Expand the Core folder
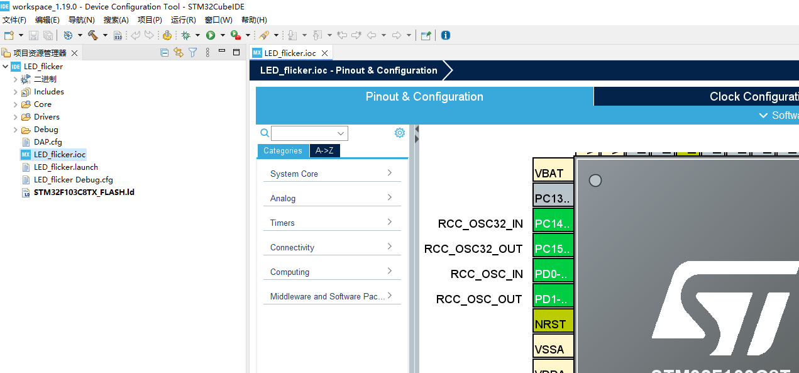The height and width of the screenshot is (373, 799). click(16, 104)
